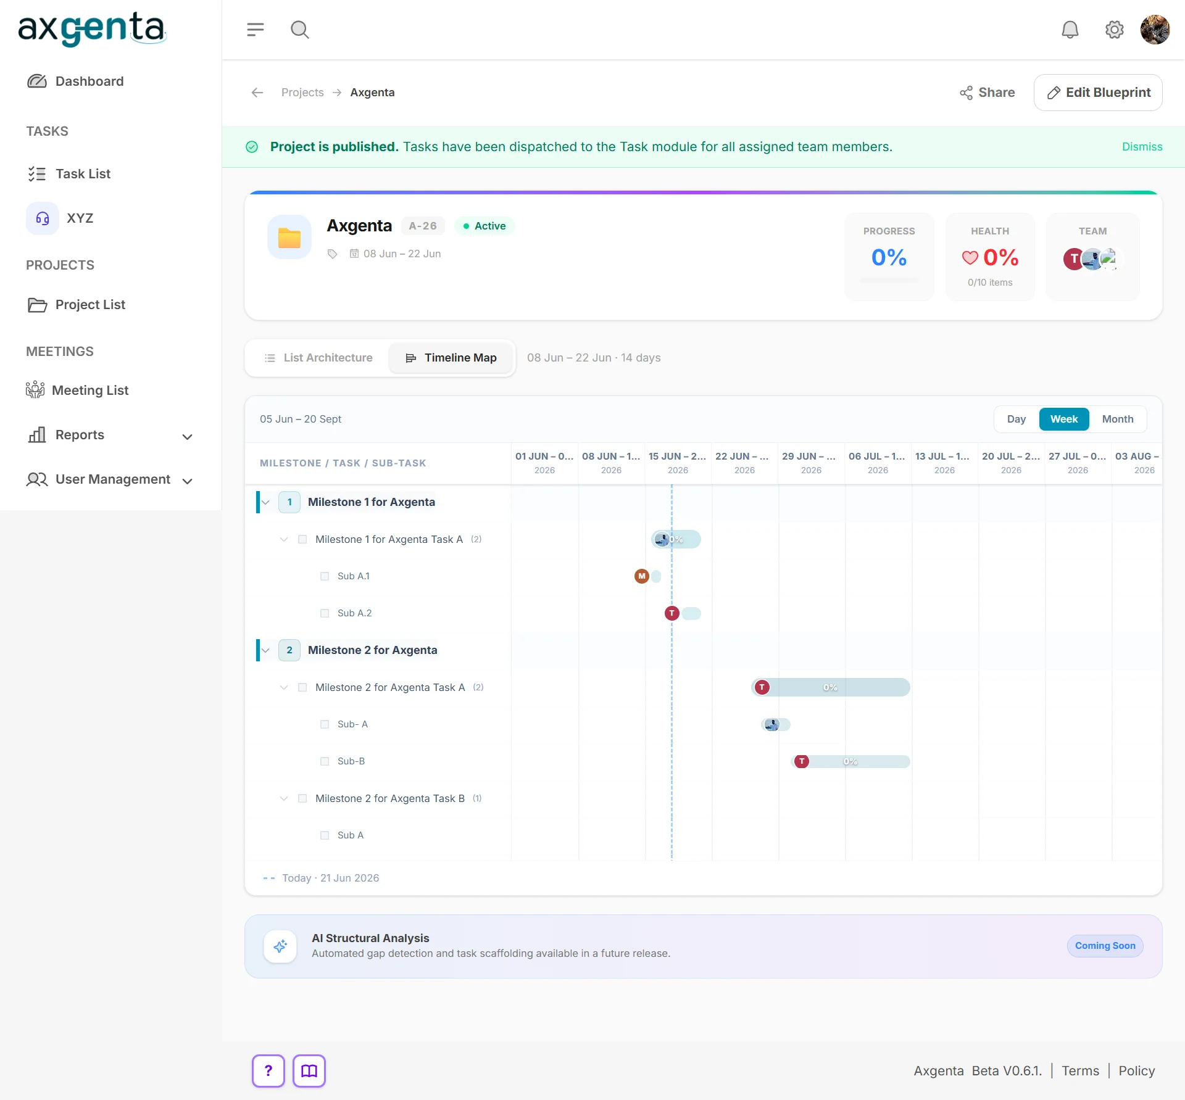Screen dimensions: 1185x1100
Task: Click Milestone 1 Task A progress bar
Action: [x=676, y=539]
